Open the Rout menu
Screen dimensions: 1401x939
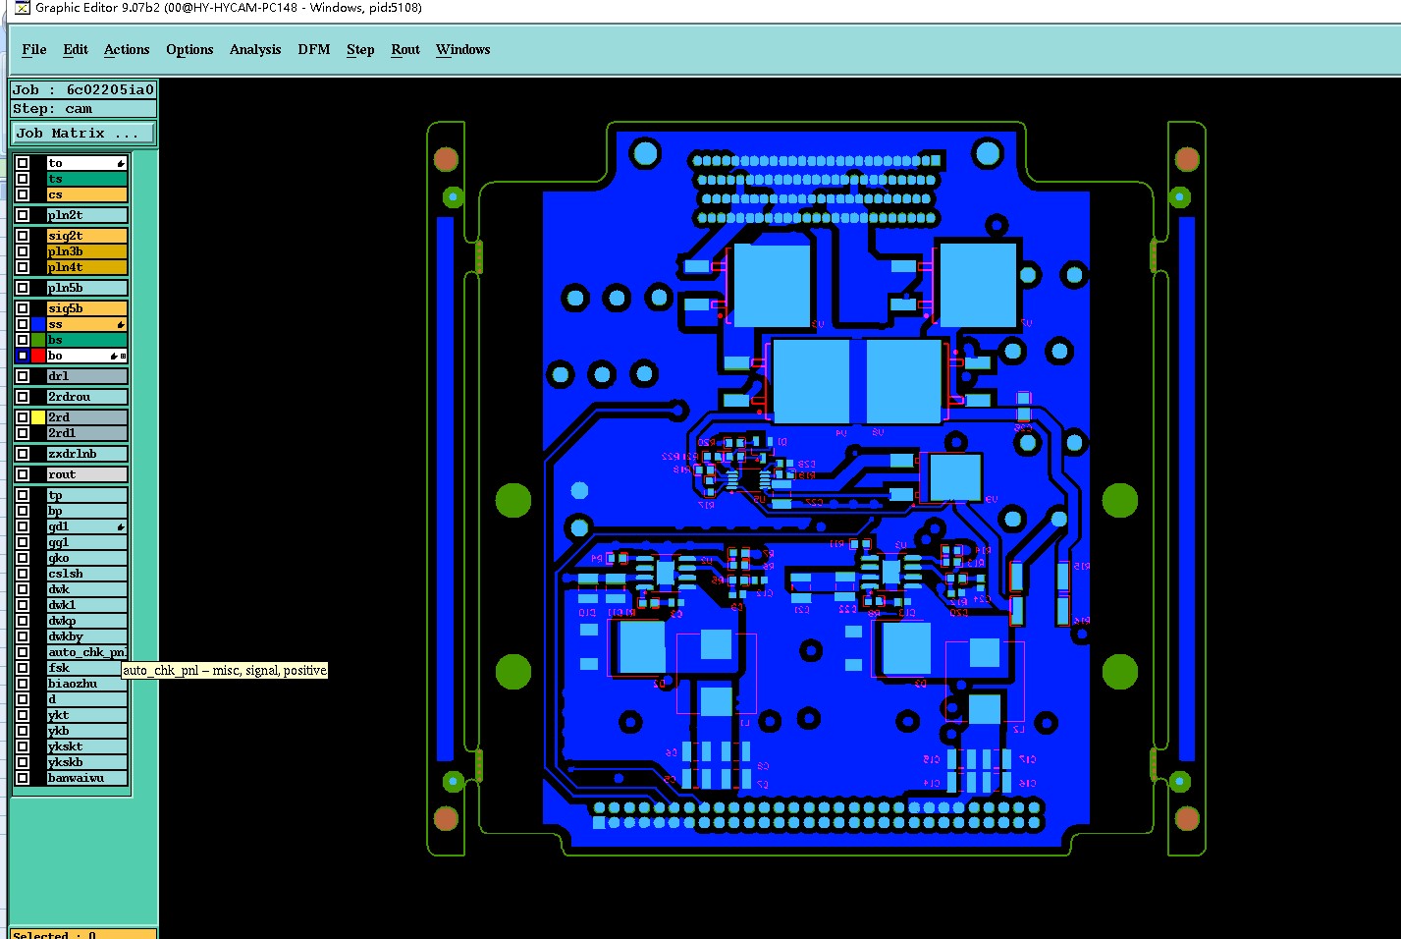405,50
